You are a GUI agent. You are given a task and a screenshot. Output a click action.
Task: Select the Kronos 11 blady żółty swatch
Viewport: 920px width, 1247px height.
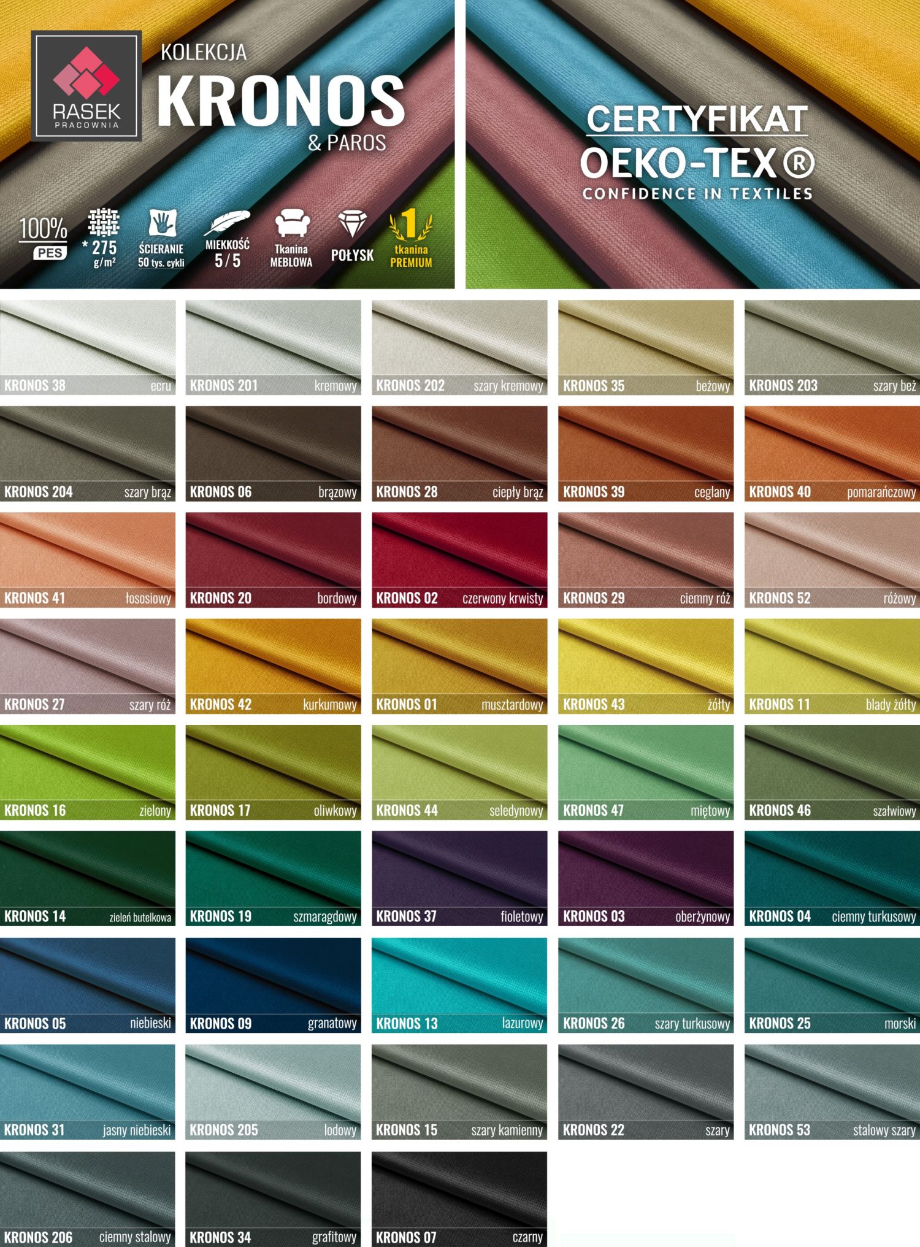point(832,666)
